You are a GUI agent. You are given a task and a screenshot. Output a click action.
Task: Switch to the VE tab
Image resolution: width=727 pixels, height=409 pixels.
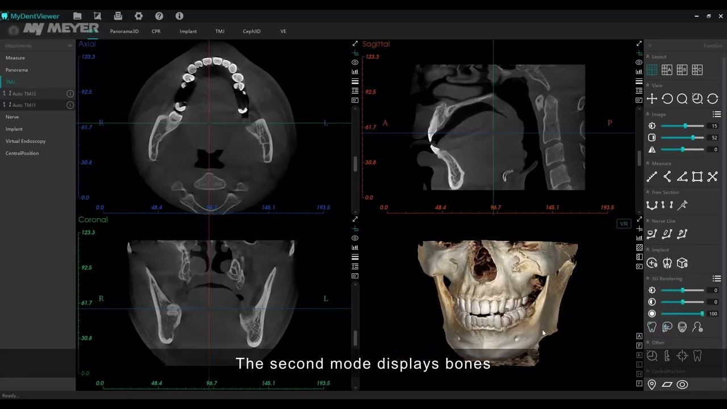pos(283,31)
